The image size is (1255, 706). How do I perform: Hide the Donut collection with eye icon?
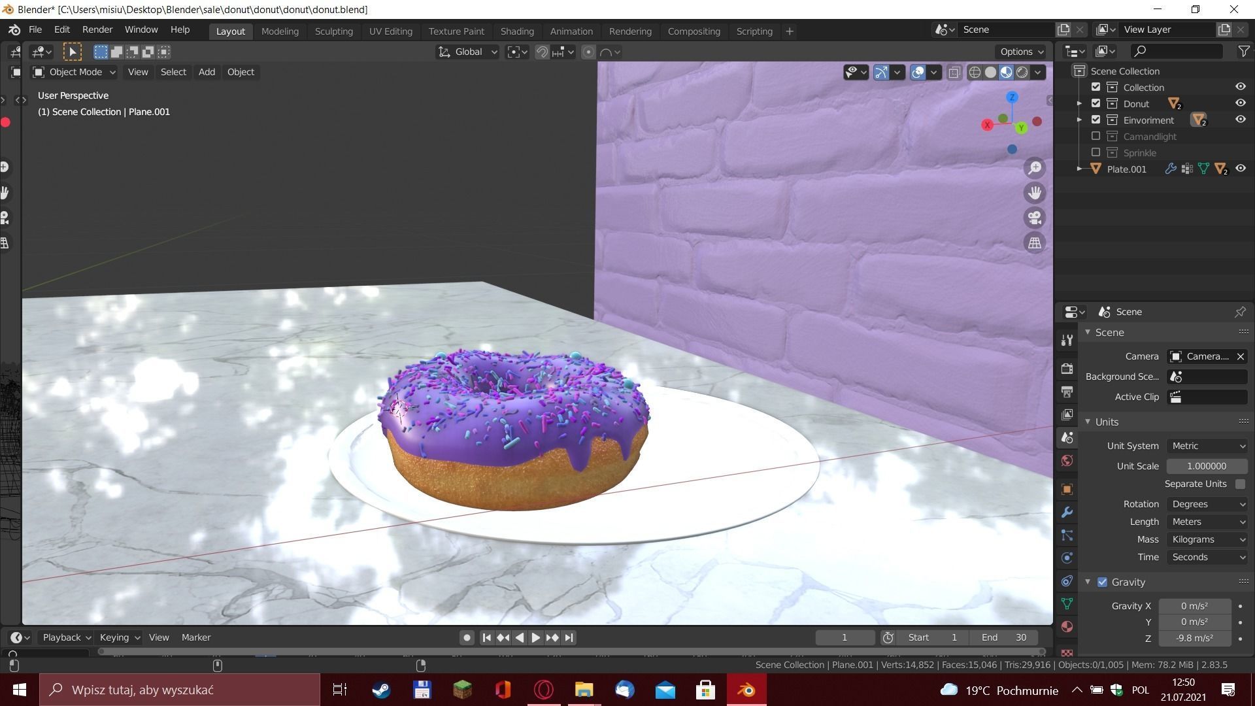[1240, 103]
